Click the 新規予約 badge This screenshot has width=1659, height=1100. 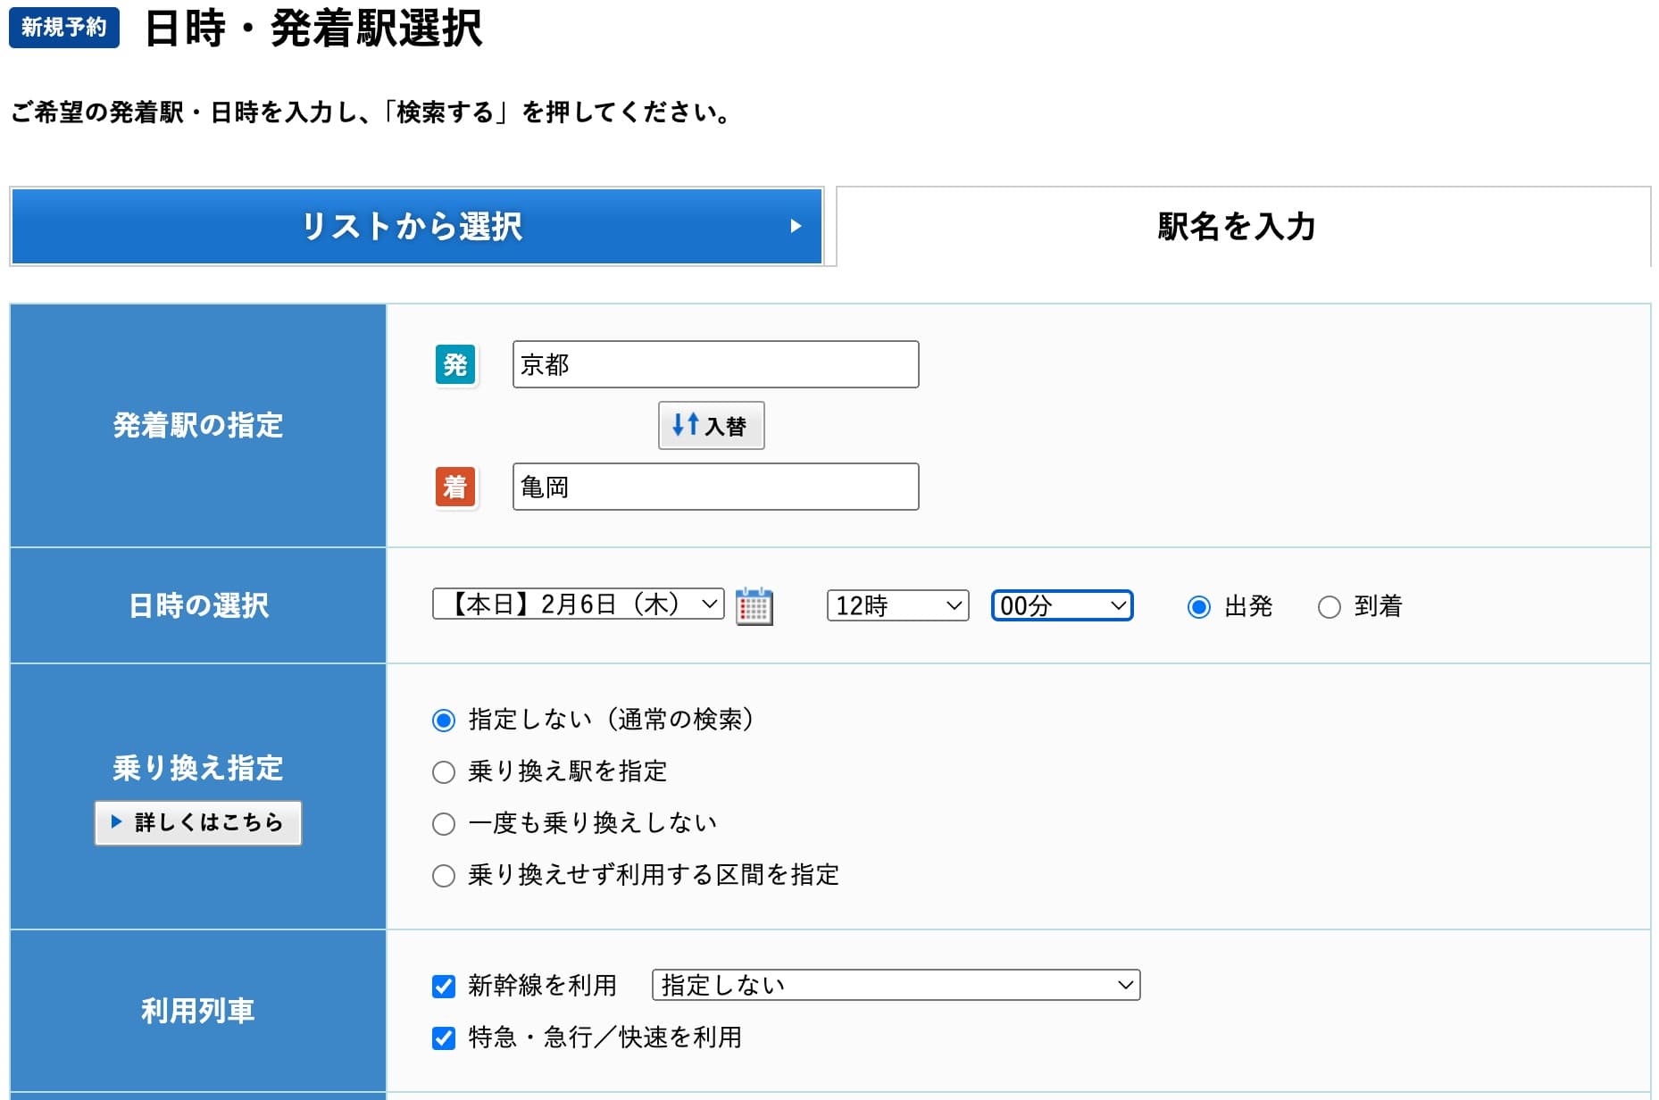[64, 27]
